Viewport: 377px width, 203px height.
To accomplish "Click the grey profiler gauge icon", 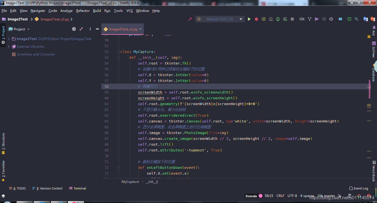I will 271,19.
